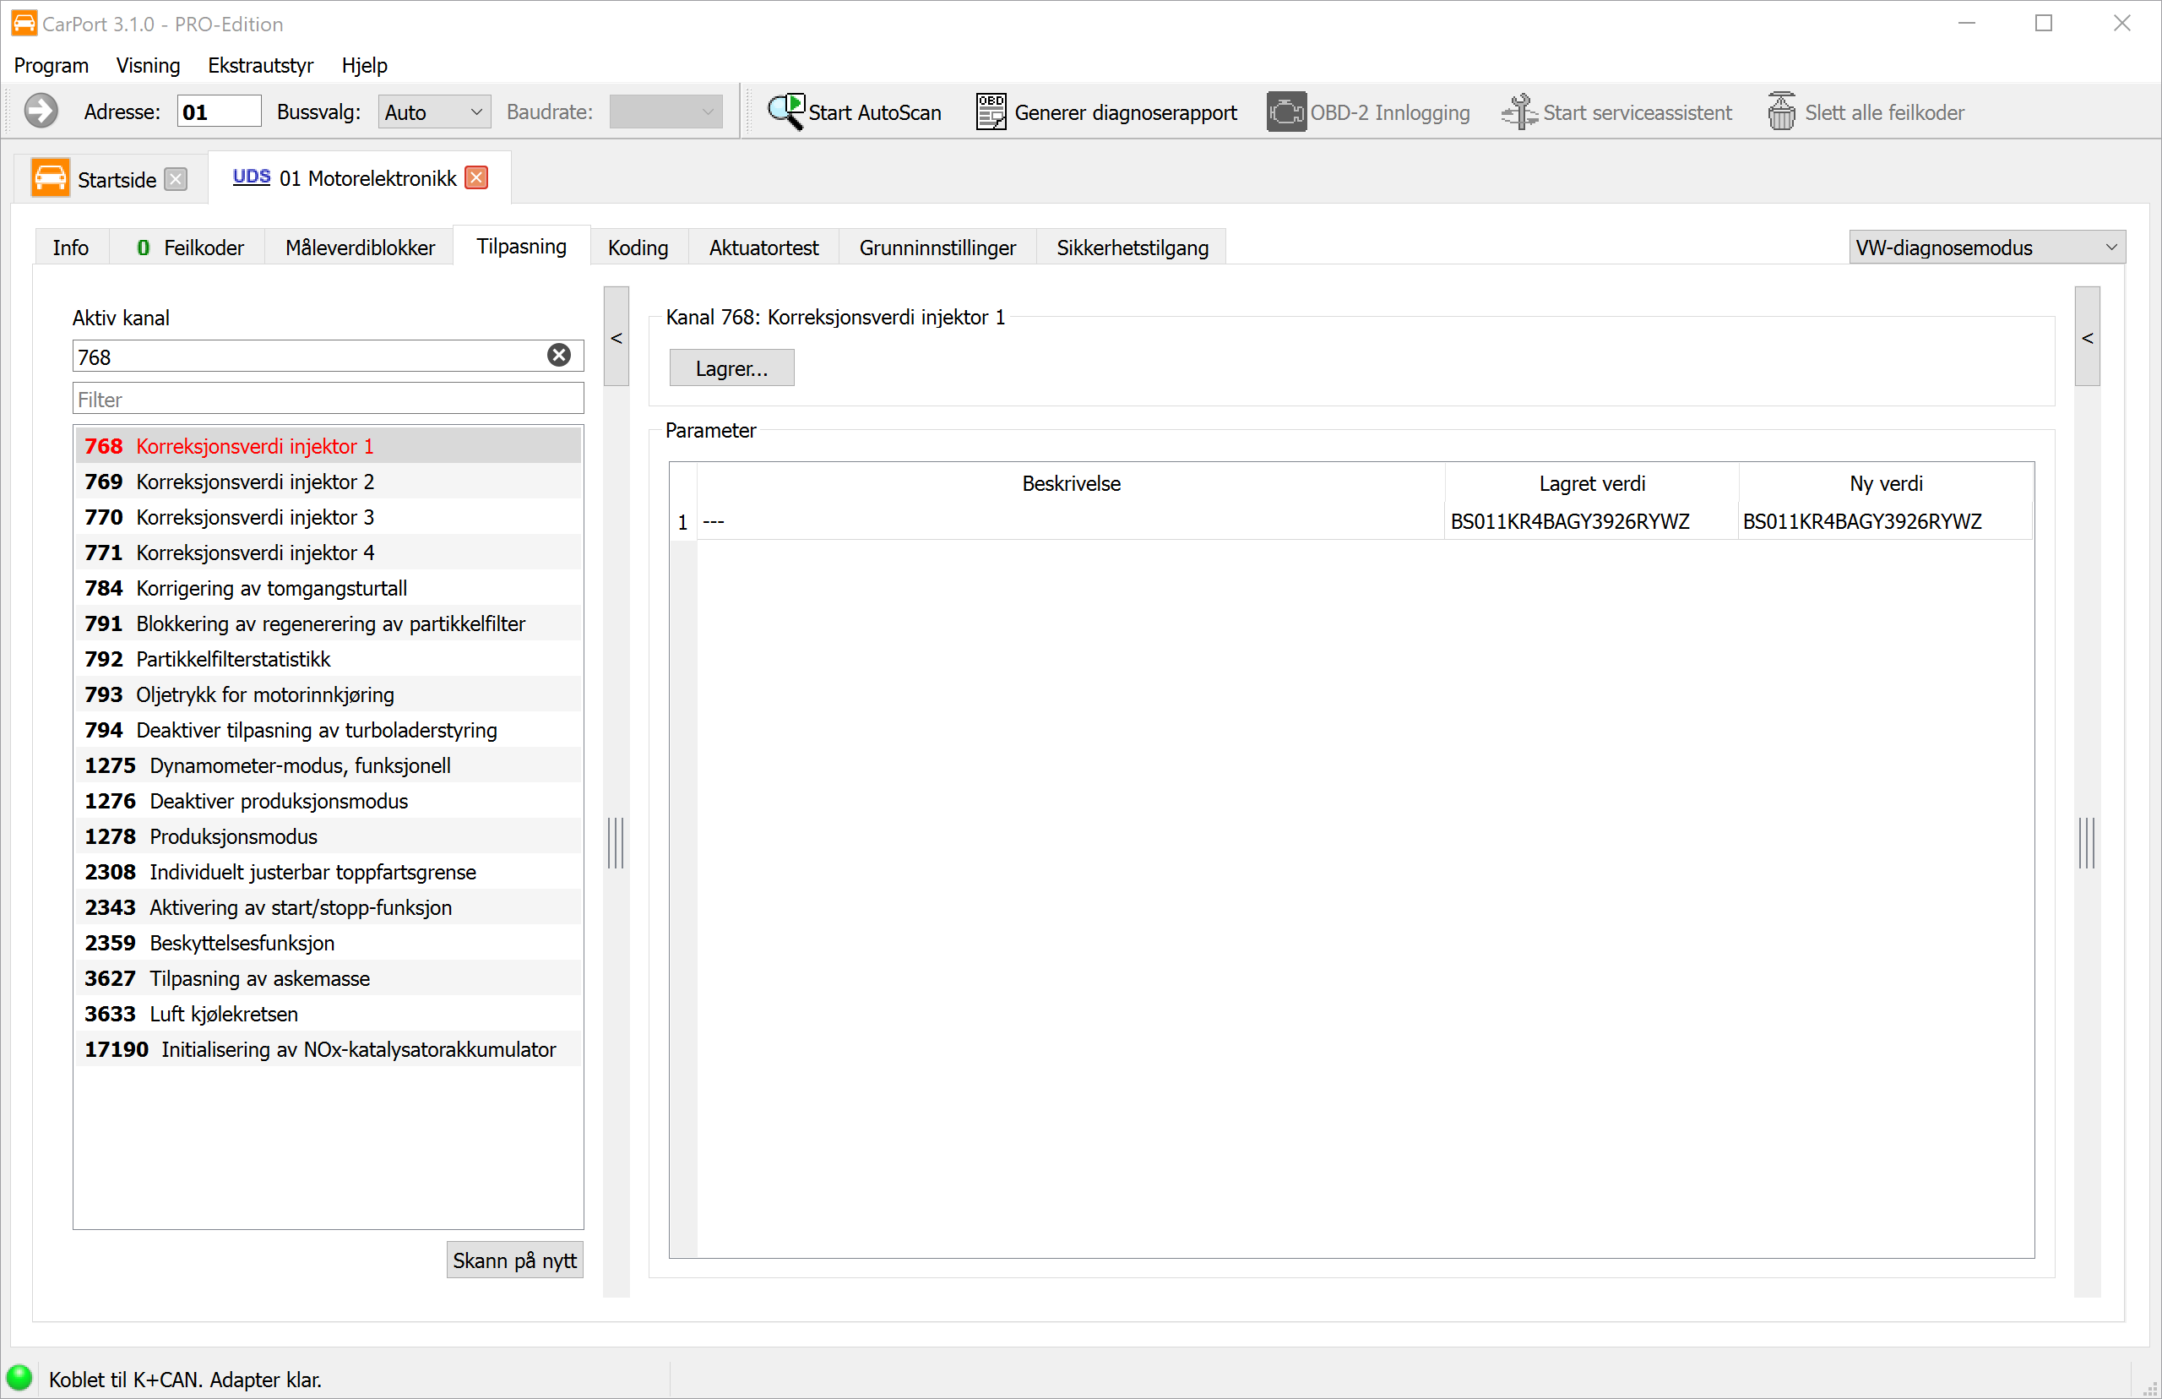Open the Baudrate dropdown

pos(665,112)
